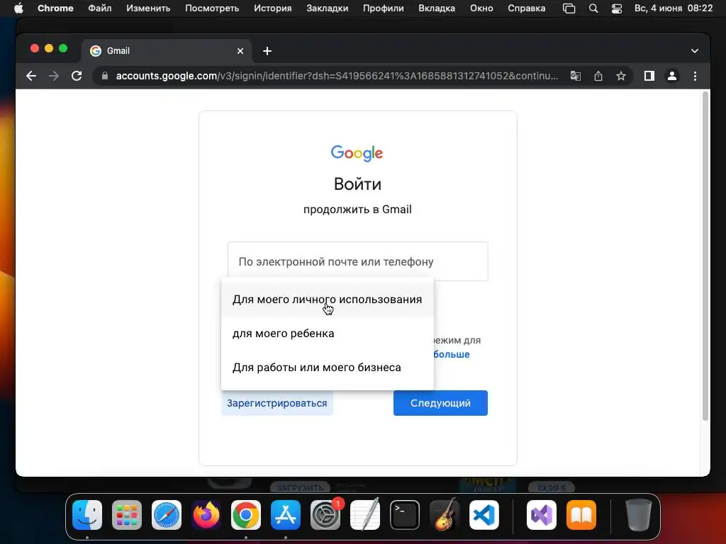Open the Вкладка menu
The height and width of the screenshot is (544, 726).
click(437, 8)
